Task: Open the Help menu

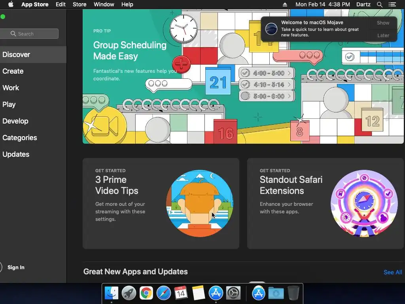Action: (127, 4)
